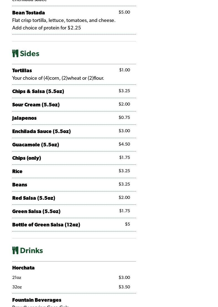218x307 pixels.
Task: Choose Sour Cream (5.5oz) side
Action: coord(36,105)
